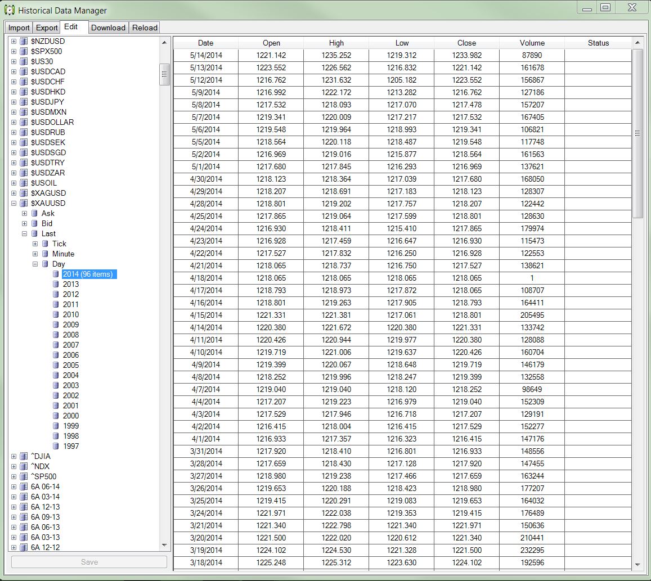651x581 pixels.
Task: Expand the $USDTRY tree node
Action: (14, 163)
